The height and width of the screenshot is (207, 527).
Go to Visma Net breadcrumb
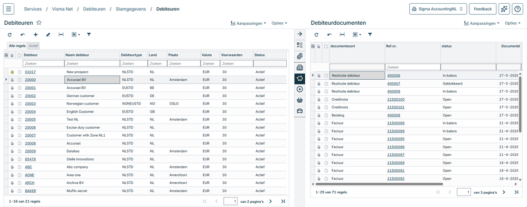[62, 9]
